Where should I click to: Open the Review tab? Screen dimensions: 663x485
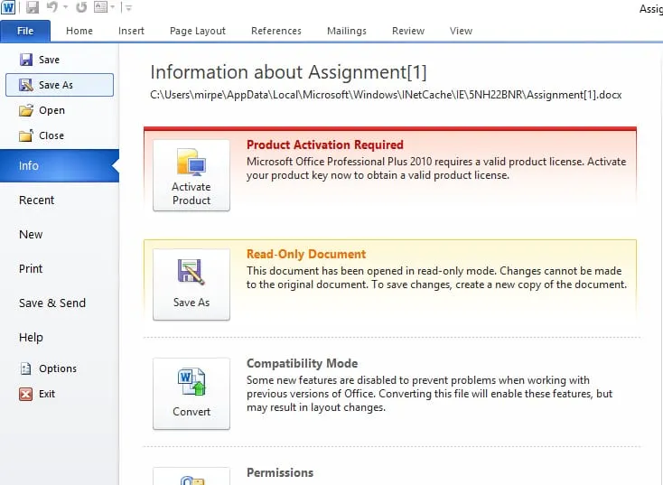[408, 31]
